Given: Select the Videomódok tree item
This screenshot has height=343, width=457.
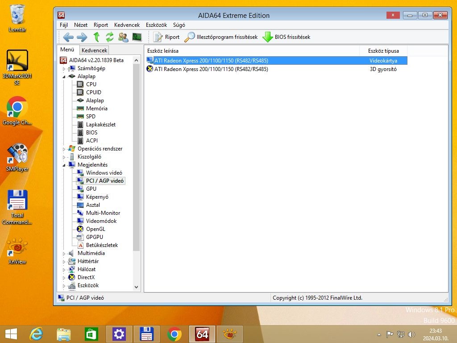Looking at the screenshot, I should point(101,221).
